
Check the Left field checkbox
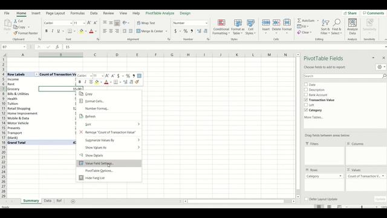pyautogui.click(x=306, y=105)
